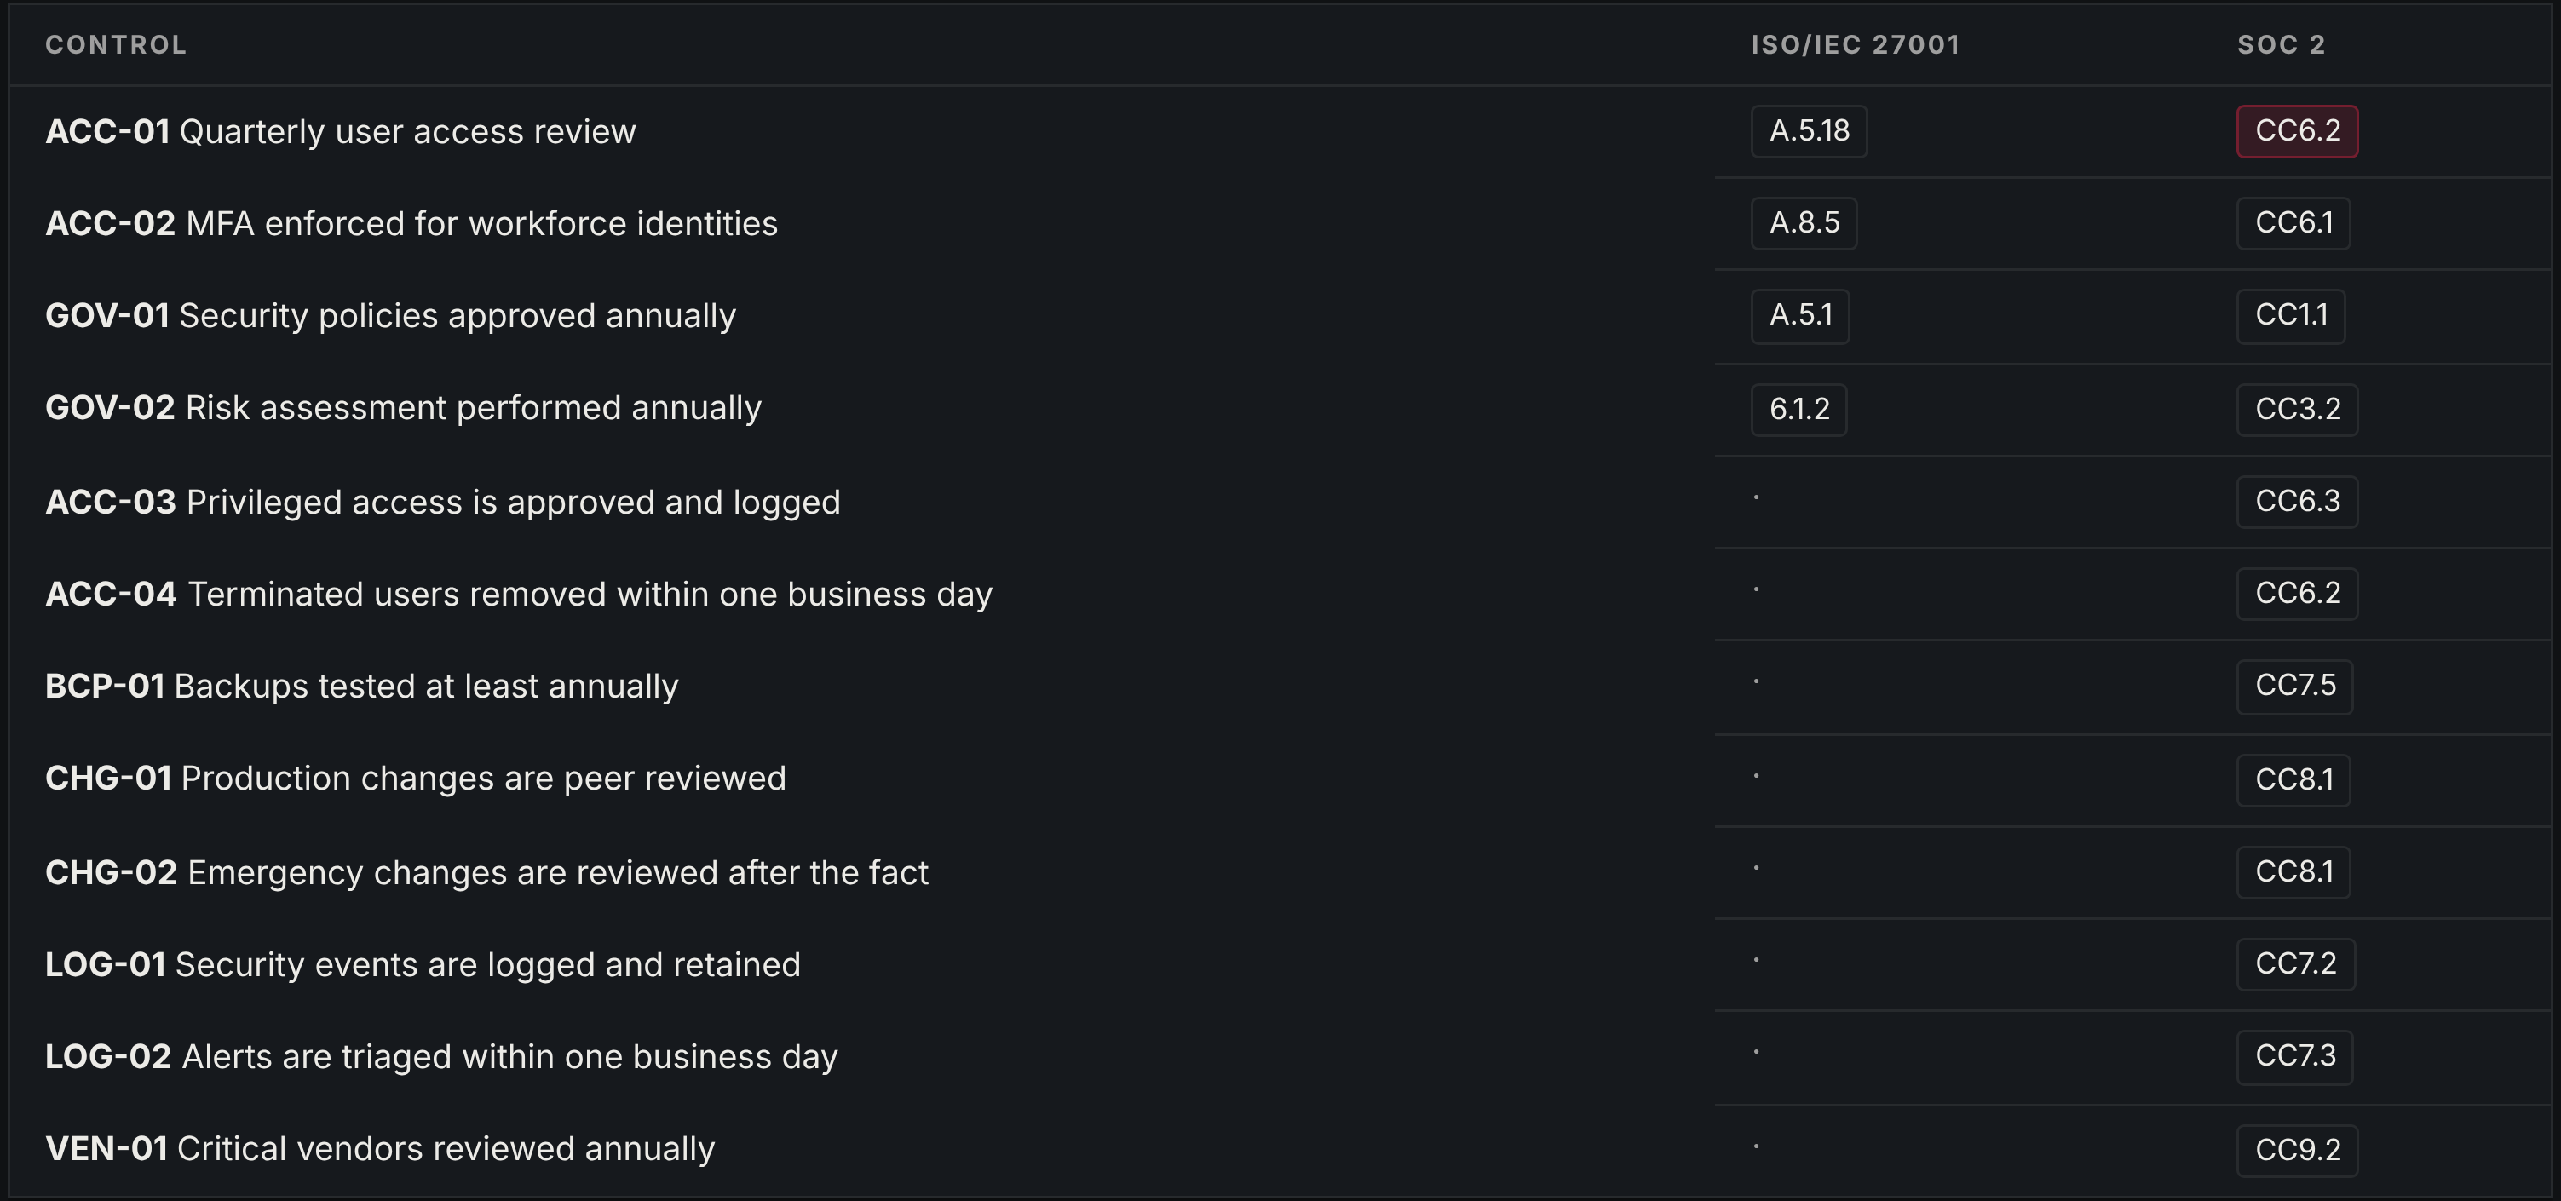Select the CC6.3 tag for ACC-03

pyautogui.click(x=2297, y=501)
